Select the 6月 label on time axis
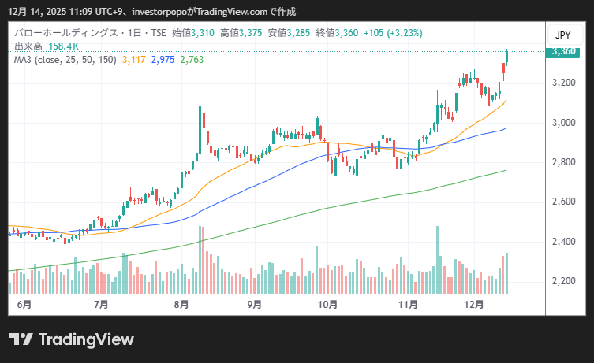Screen dimensions: 594x363 click(24, 304)
